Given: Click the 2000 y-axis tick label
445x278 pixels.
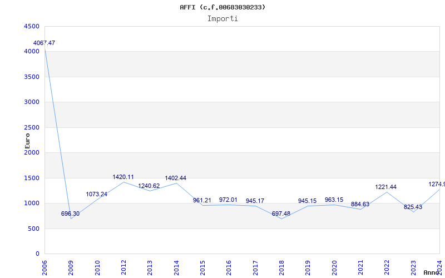Looking at the screenshot, I should click(32, 152).
